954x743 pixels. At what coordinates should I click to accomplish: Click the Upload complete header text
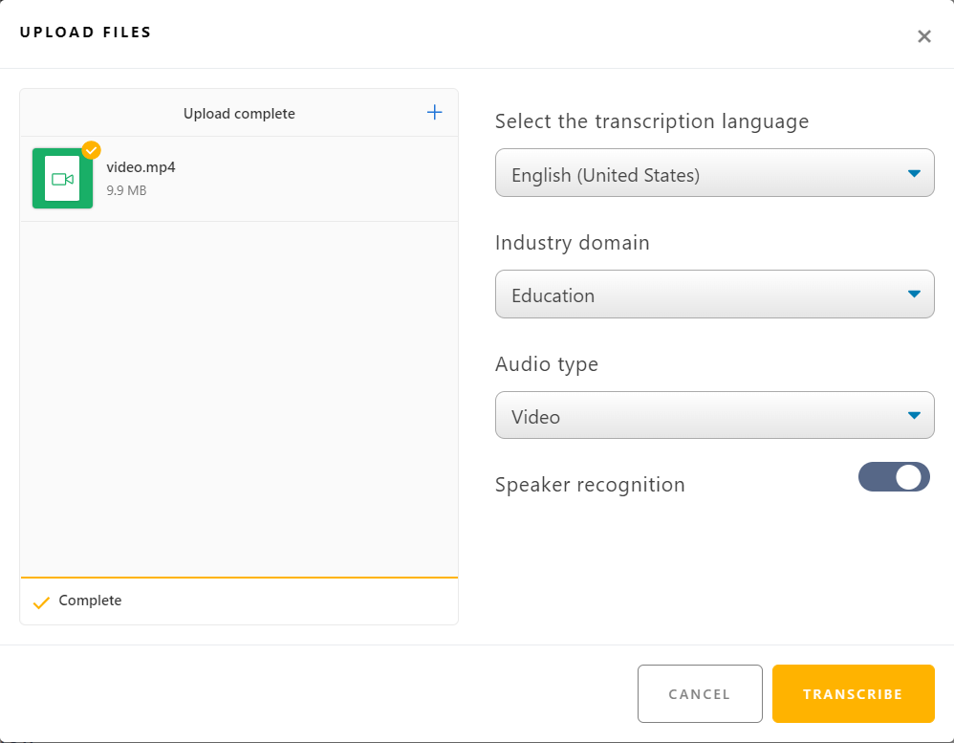[239, 114]
